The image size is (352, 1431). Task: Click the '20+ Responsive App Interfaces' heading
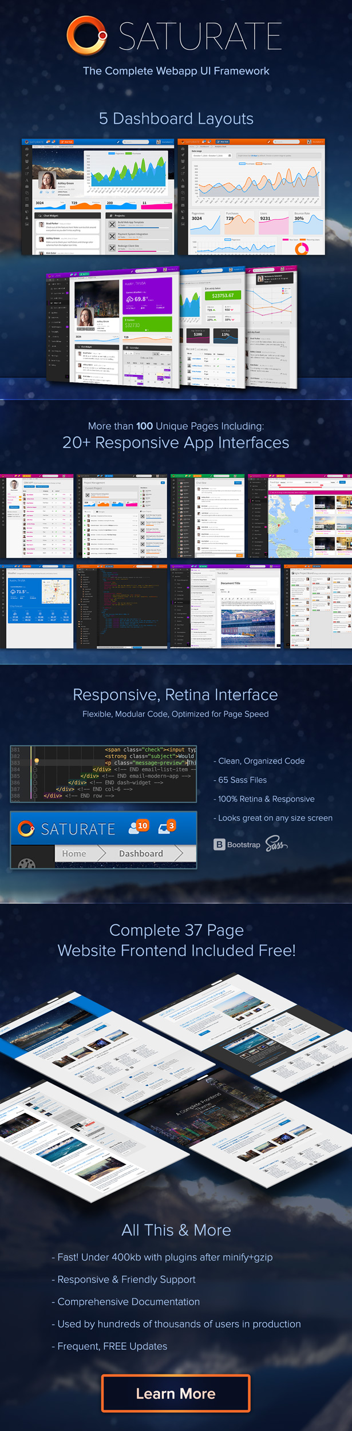(176, 442)
